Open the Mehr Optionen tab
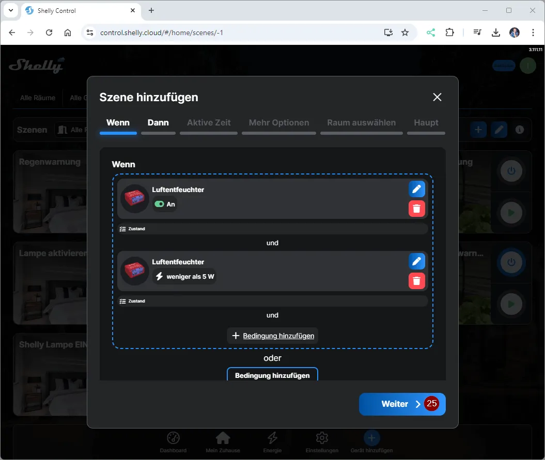 (279, 123)
